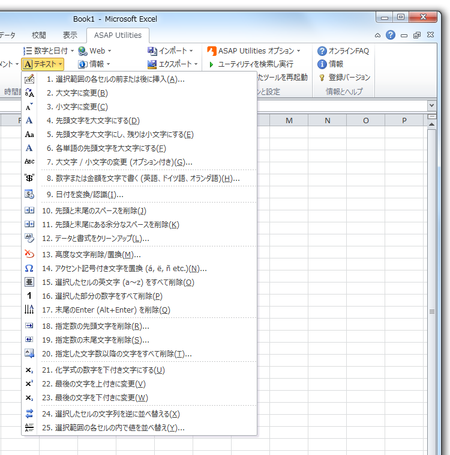Click the subscript icon beside item 21

click(29, 370)
